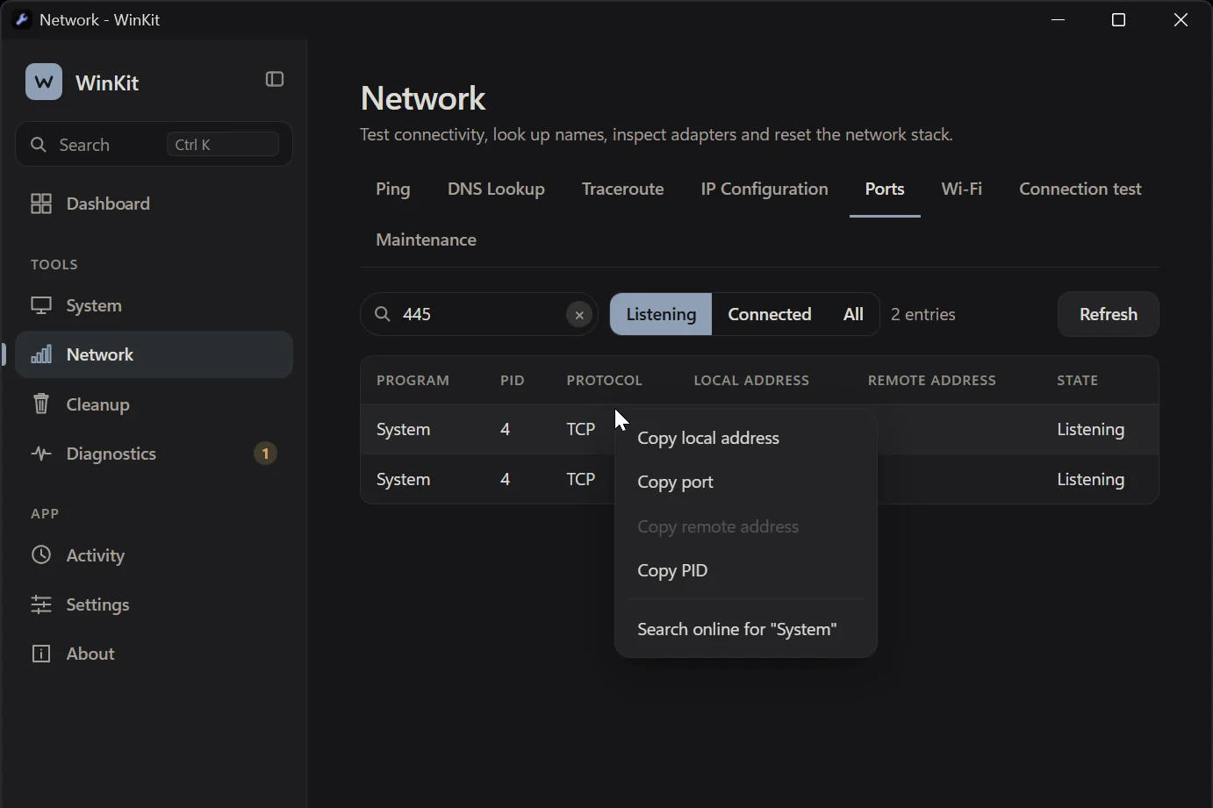Click the magnifier icon in ports filter
The width and height of the screenshot is (1213, 808).
pyautogui.click(x=383, y=314)
